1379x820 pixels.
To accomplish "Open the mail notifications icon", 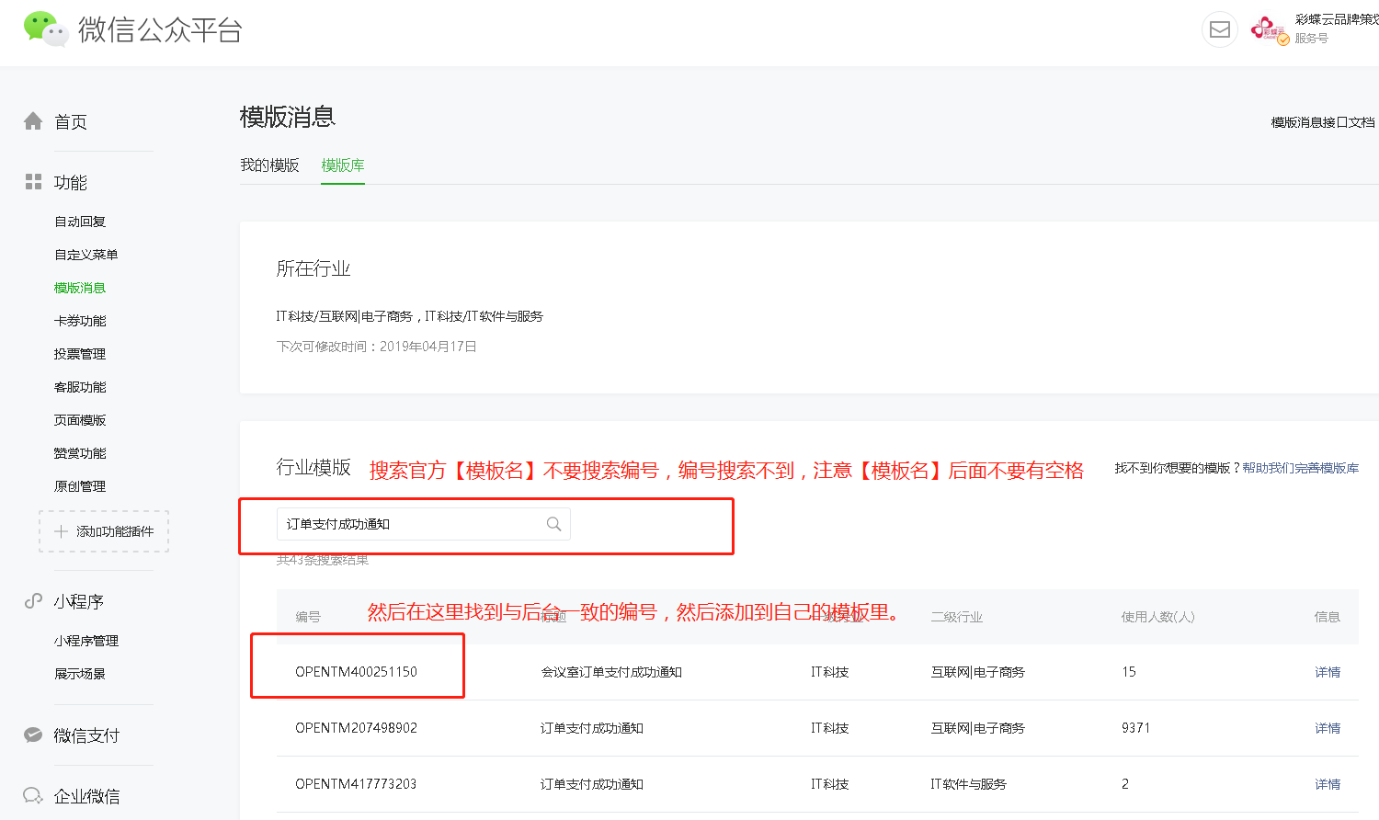I will [x=1220, y=29].
